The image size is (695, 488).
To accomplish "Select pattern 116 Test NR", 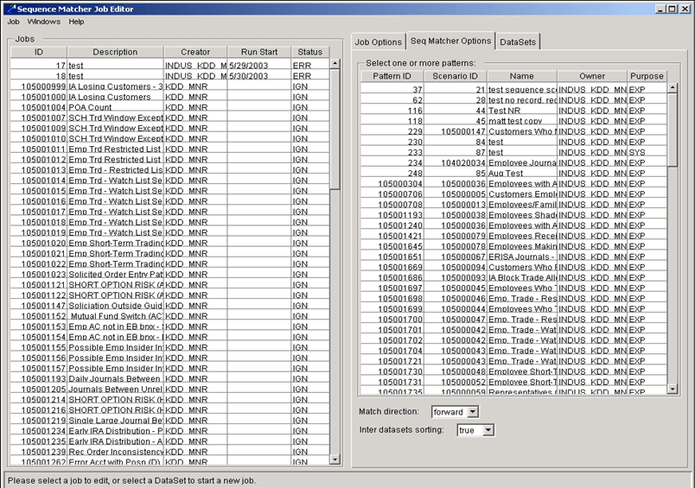I will (x=513, y=111).
